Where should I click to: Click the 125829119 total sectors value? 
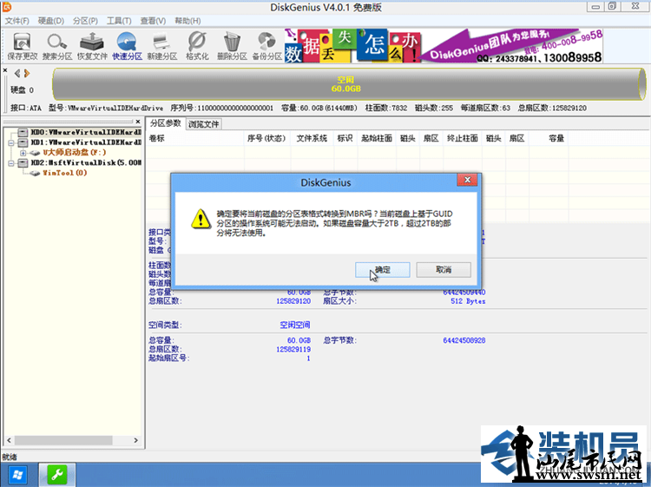point(293,350)
